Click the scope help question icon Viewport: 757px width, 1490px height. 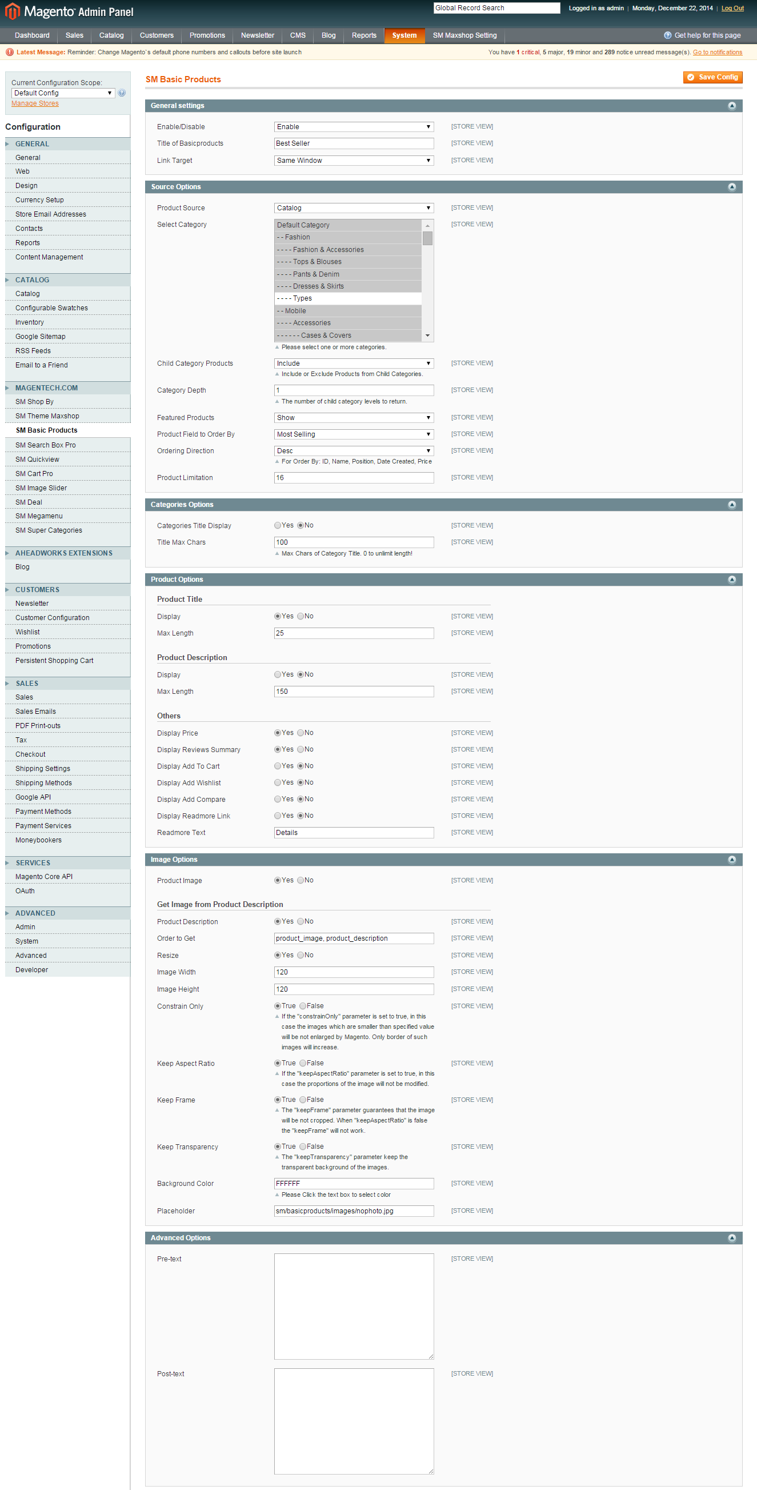click(x=122, y=93)
